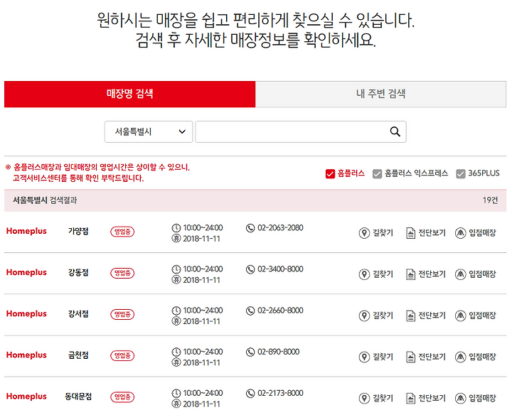The image size is (512, 415).
Task: Click store name 동대문점
Action: click(x=78, y=397)
